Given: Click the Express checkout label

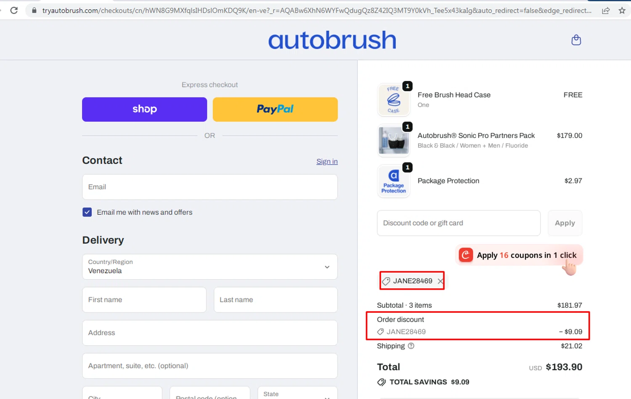Looking at the screenshot, I should 209,85.
